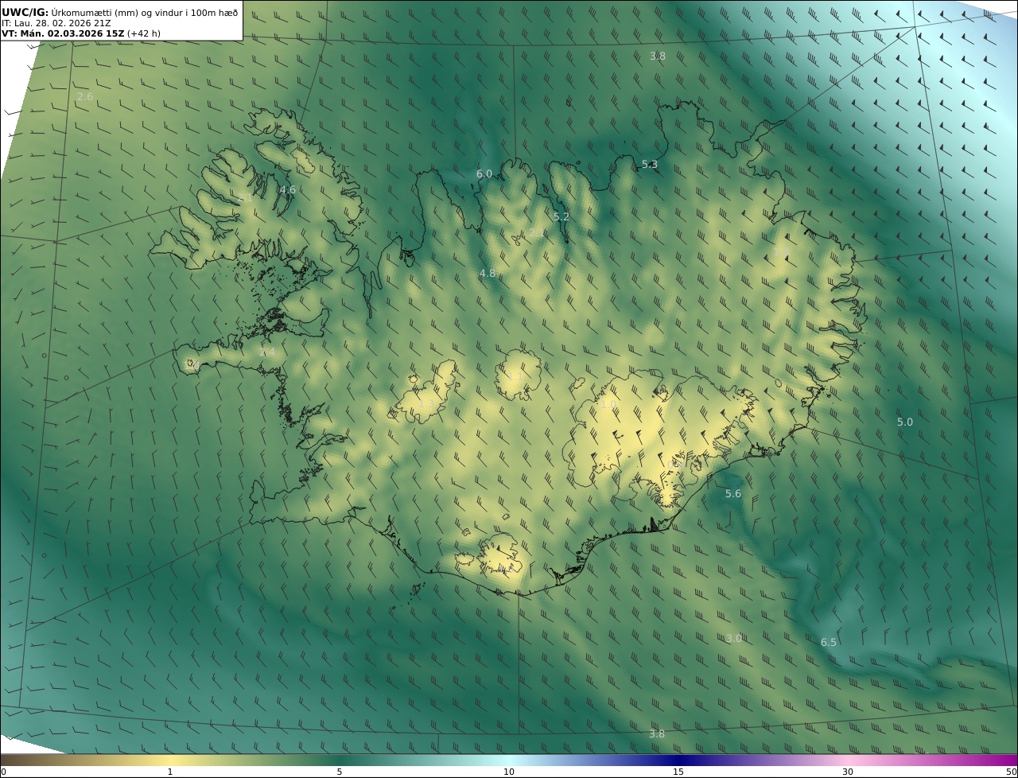Click the 5.3 value label
Screen dimensions: 1018x778
click(650, 165)
